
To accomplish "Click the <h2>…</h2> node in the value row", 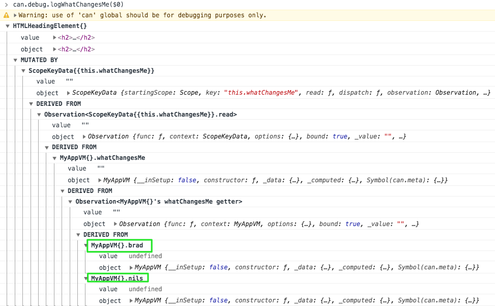I will (76, 38).
